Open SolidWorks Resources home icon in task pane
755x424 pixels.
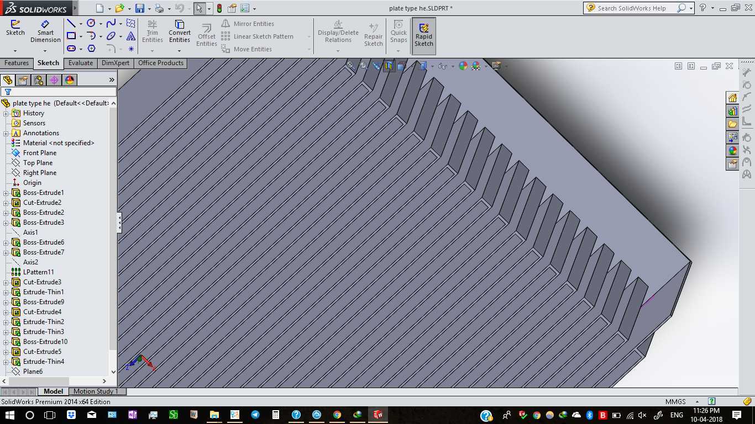732,98
